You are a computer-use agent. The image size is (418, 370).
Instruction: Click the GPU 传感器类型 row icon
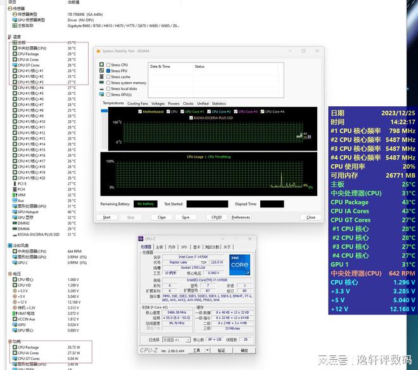(x=15, y=20)
